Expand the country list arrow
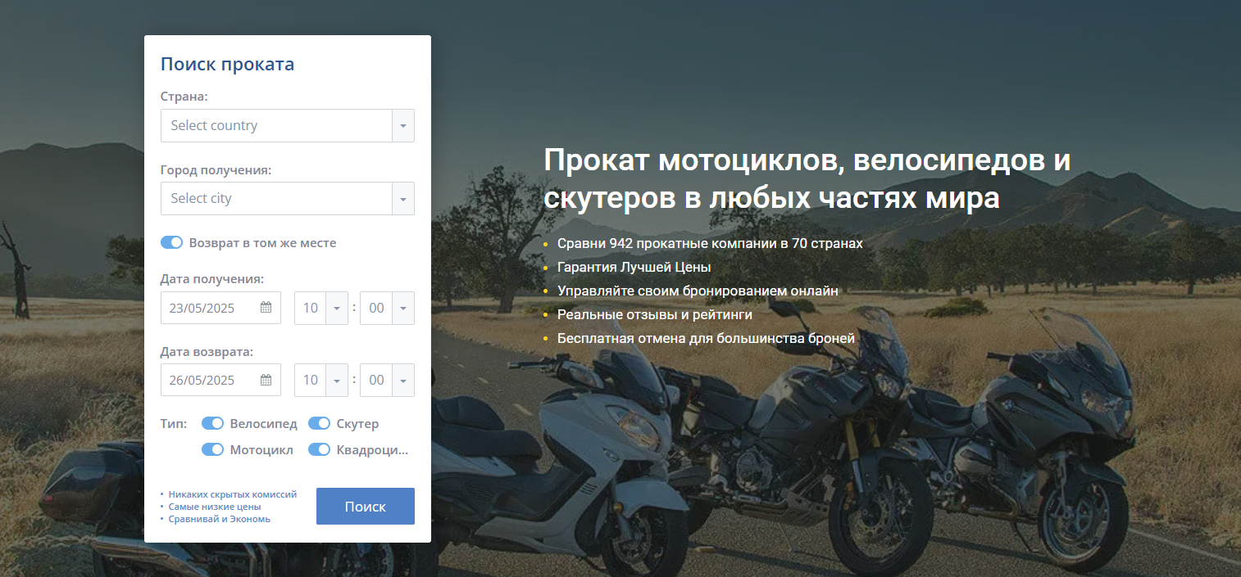This screenshot has width=1241, height=577. 403,125
